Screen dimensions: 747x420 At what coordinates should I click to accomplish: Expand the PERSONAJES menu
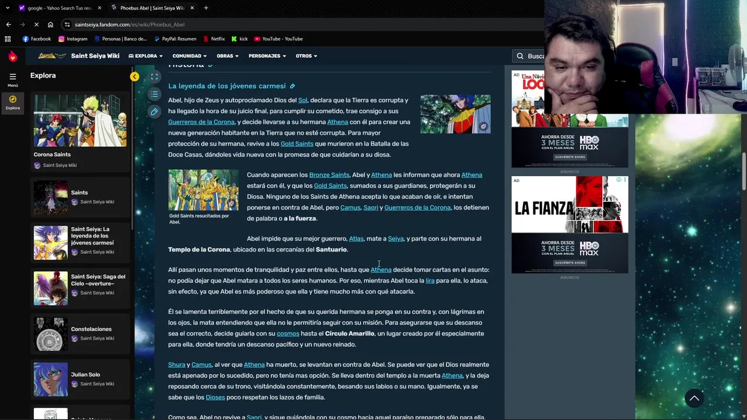tap(267, 56)
